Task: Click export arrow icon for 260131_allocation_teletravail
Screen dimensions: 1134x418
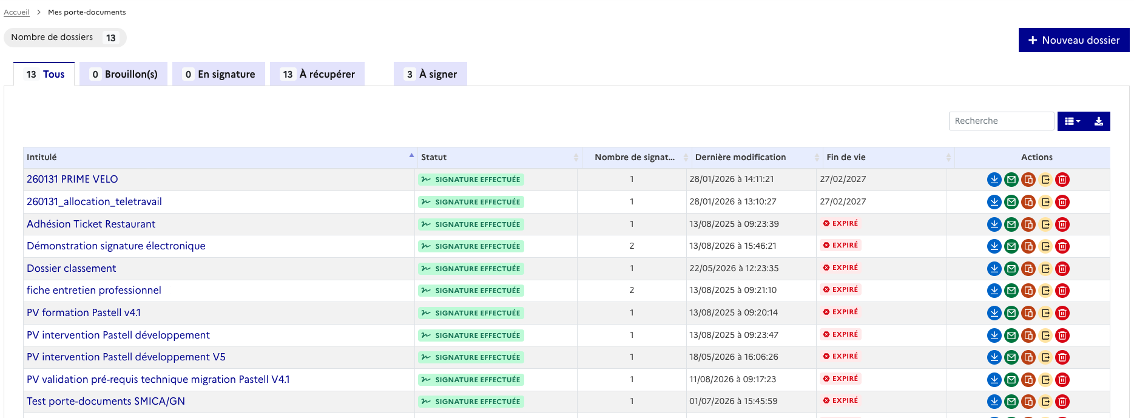Action: (x=1045, y=202)
